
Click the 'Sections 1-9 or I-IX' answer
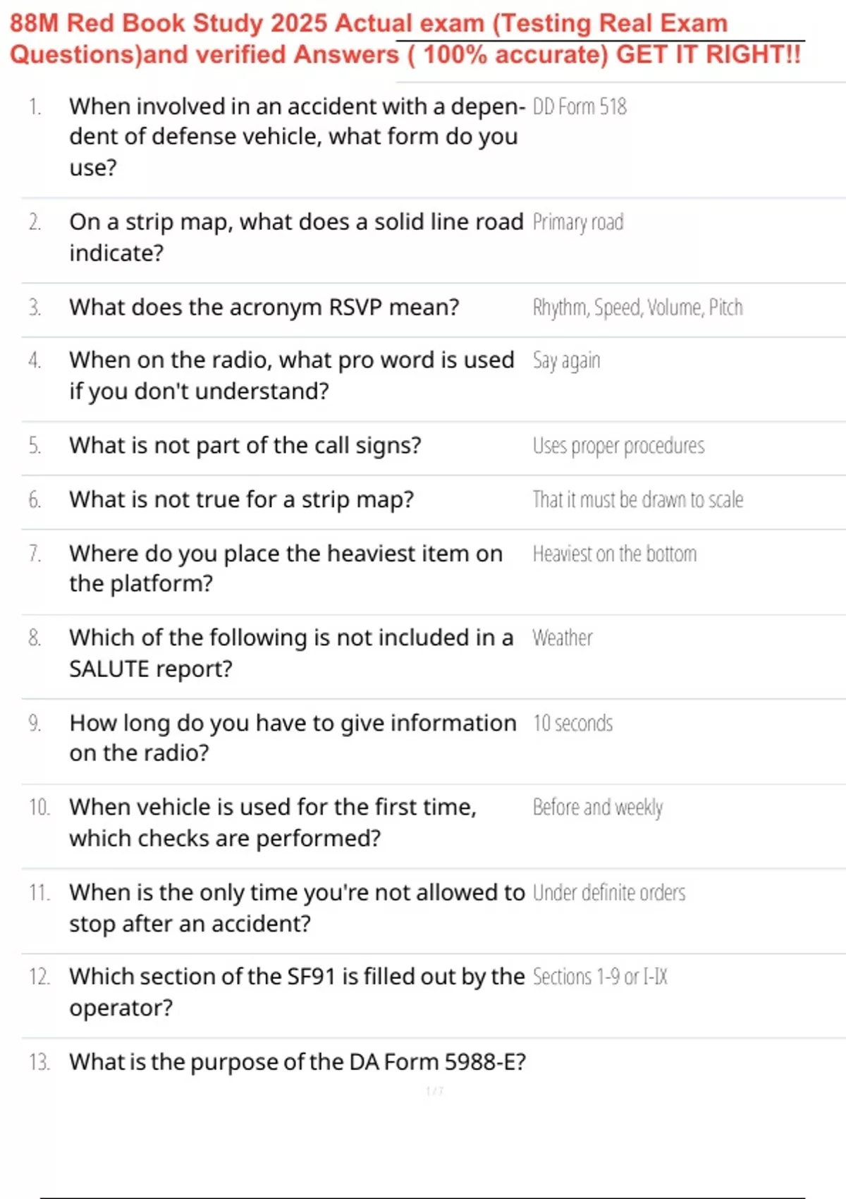(600, 977)
